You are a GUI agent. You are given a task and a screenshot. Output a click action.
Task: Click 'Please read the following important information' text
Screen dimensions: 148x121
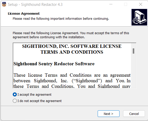tap(61, 19)
